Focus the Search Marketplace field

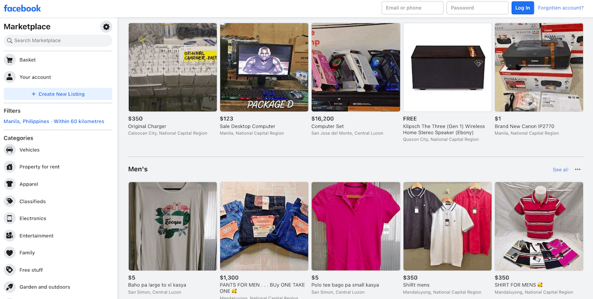coord(58,40)
